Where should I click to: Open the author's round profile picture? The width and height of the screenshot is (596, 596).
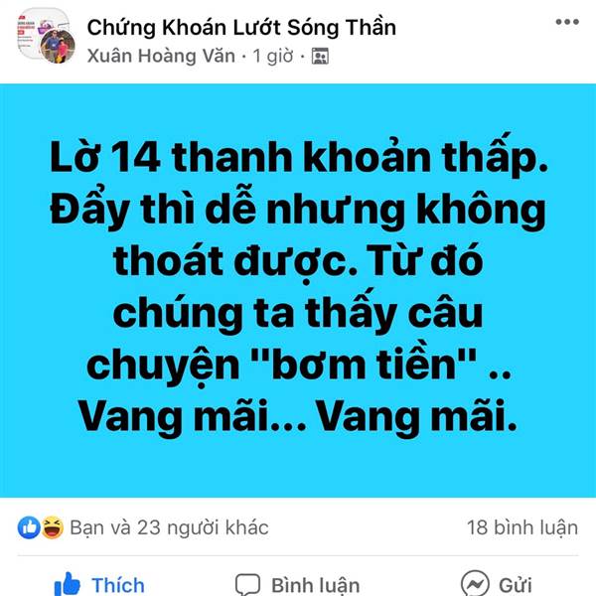tap(58, 47)
